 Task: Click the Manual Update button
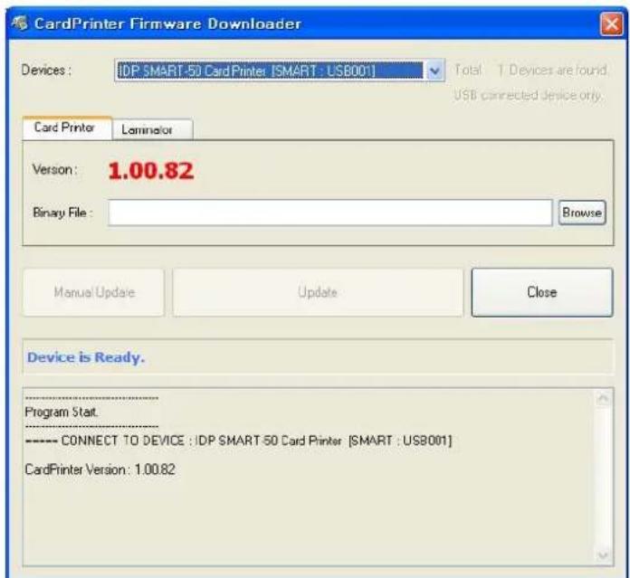93,292
